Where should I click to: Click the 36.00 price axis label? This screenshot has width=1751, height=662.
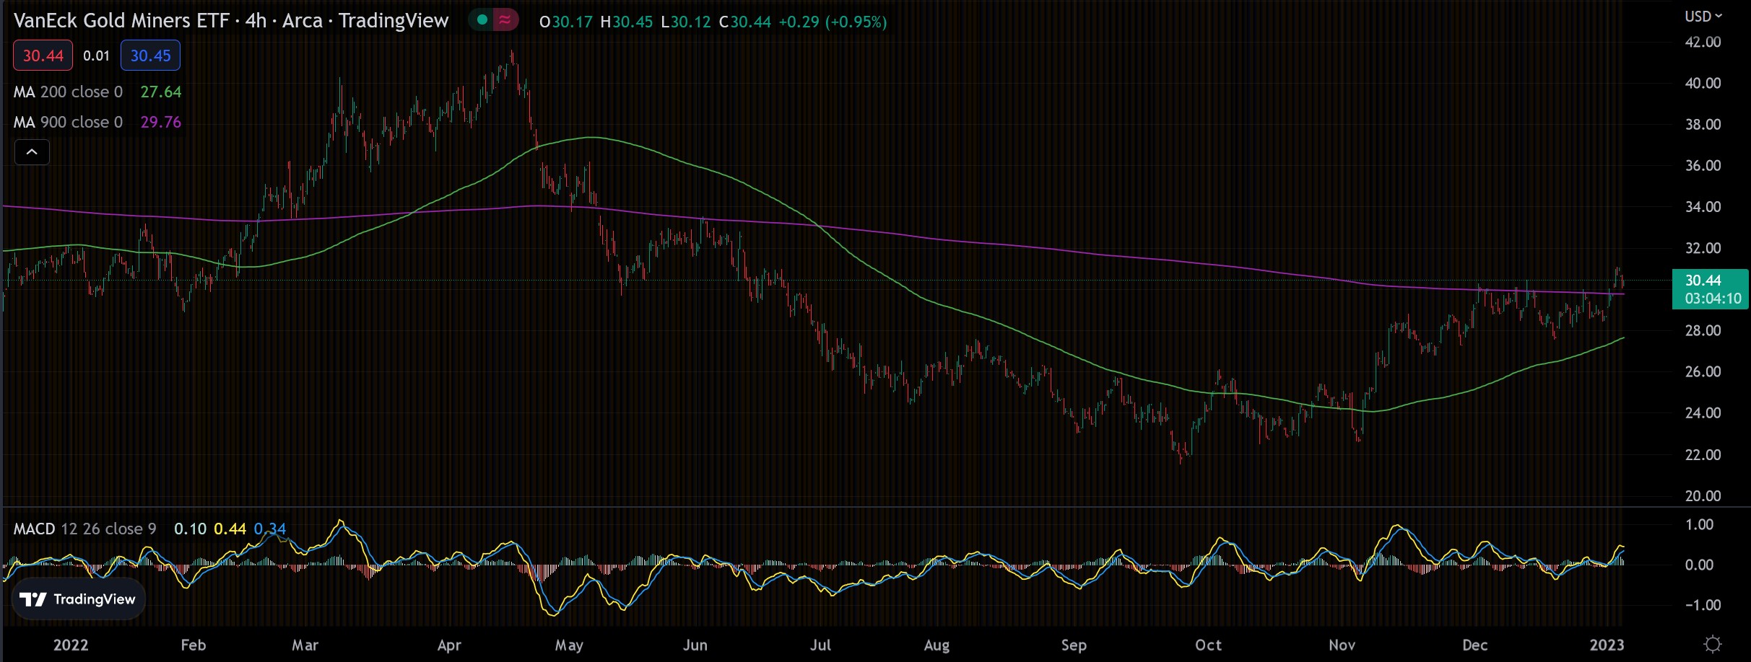tap(1703, 165)
